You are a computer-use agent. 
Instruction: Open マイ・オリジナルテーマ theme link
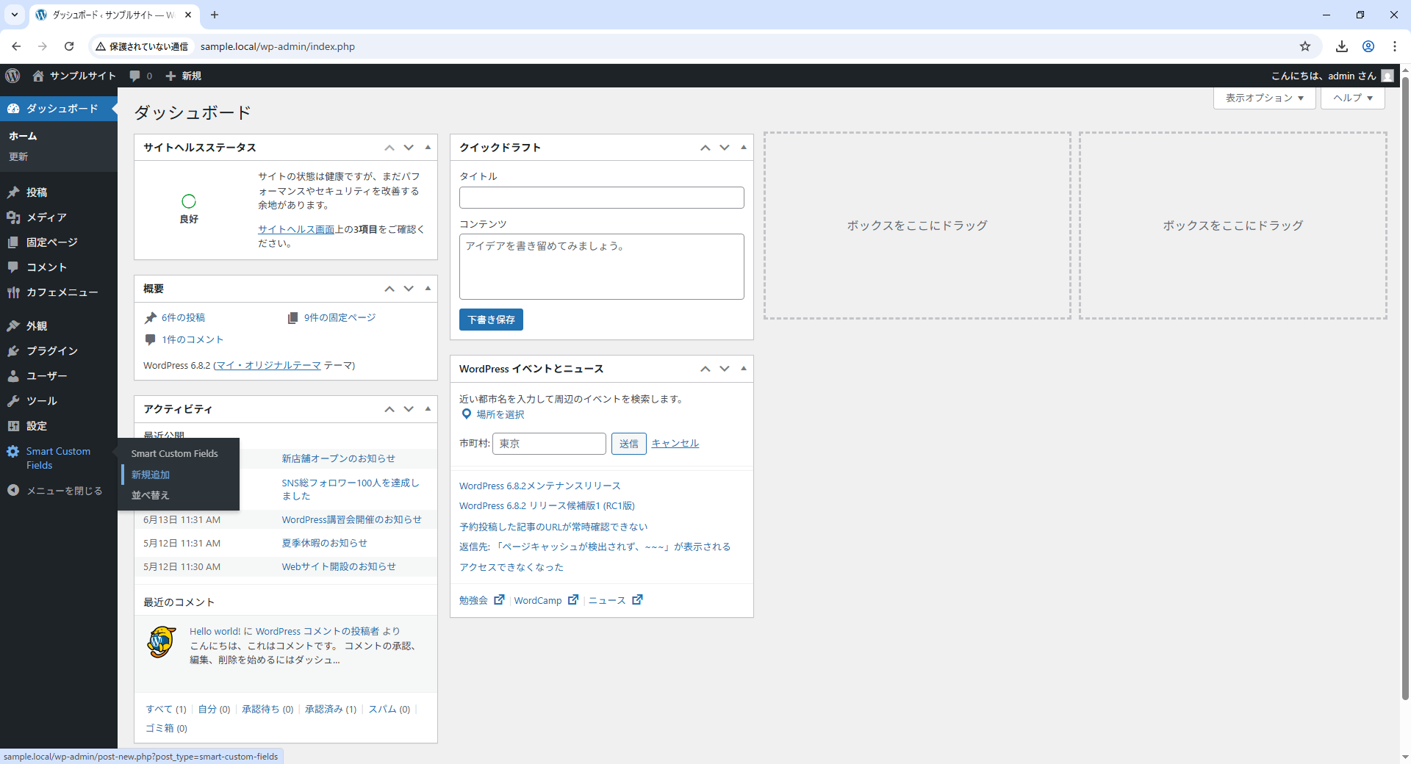[x=268, y=365]
